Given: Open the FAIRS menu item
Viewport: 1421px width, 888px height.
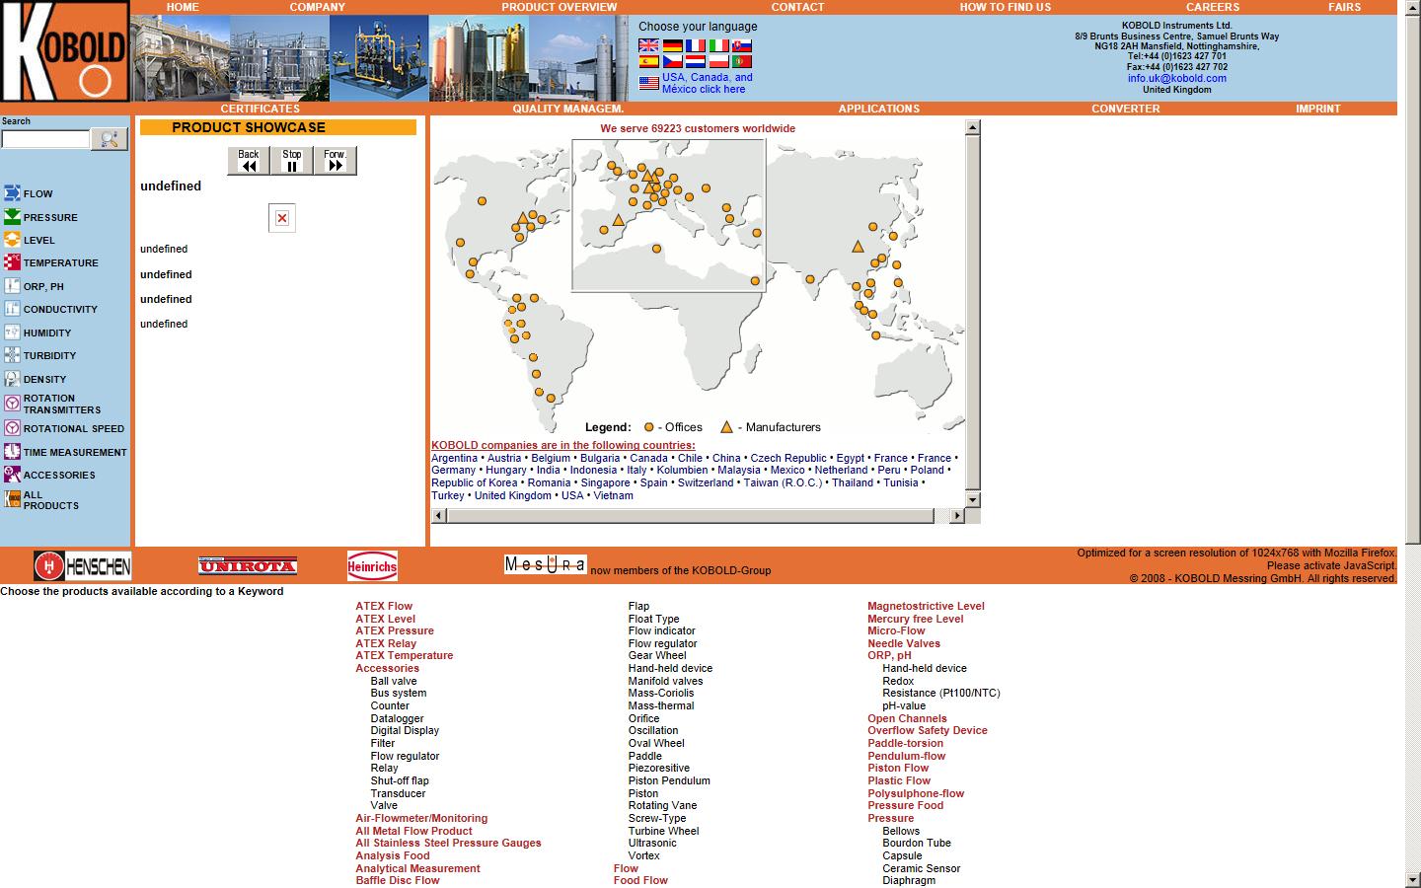Looking at the screenshot, I should click(x=1344, y=7).
